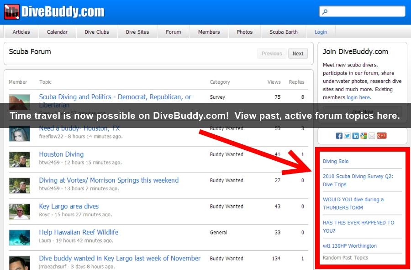The width and height of the screenshot is (411, 270).
Task: Click the 134 views count
Action: [276, 259]
